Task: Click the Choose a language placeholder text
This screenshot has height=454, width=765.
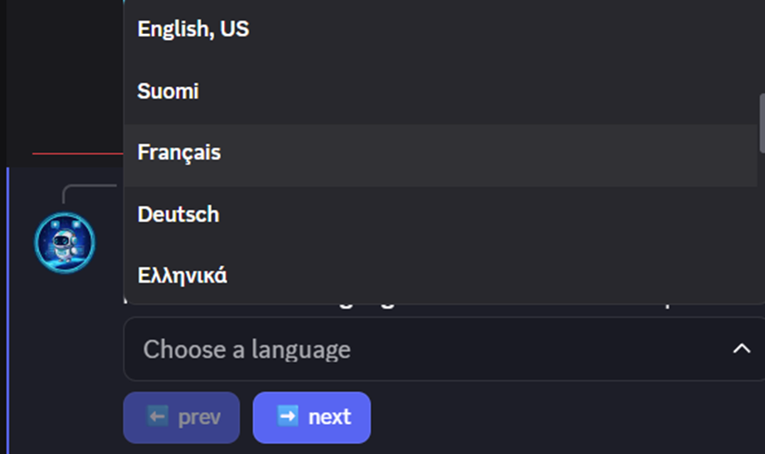Action: click(x=246, y=349)
